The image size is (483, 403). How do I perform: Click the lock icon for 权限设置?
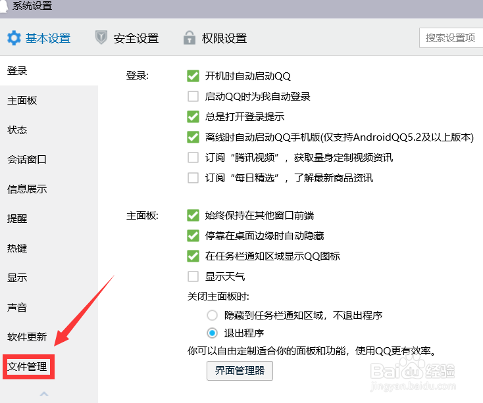[190, 38]
